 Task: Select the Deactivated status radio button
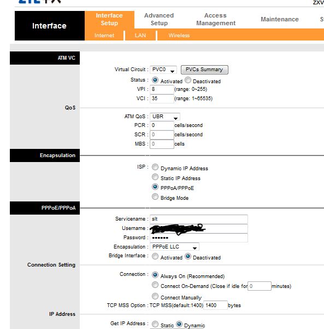[188, 80]
